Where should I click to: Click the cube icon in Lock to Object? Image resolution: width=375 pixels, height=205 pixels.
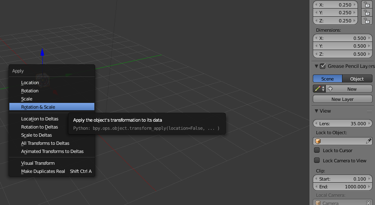(x=318, y=141)
